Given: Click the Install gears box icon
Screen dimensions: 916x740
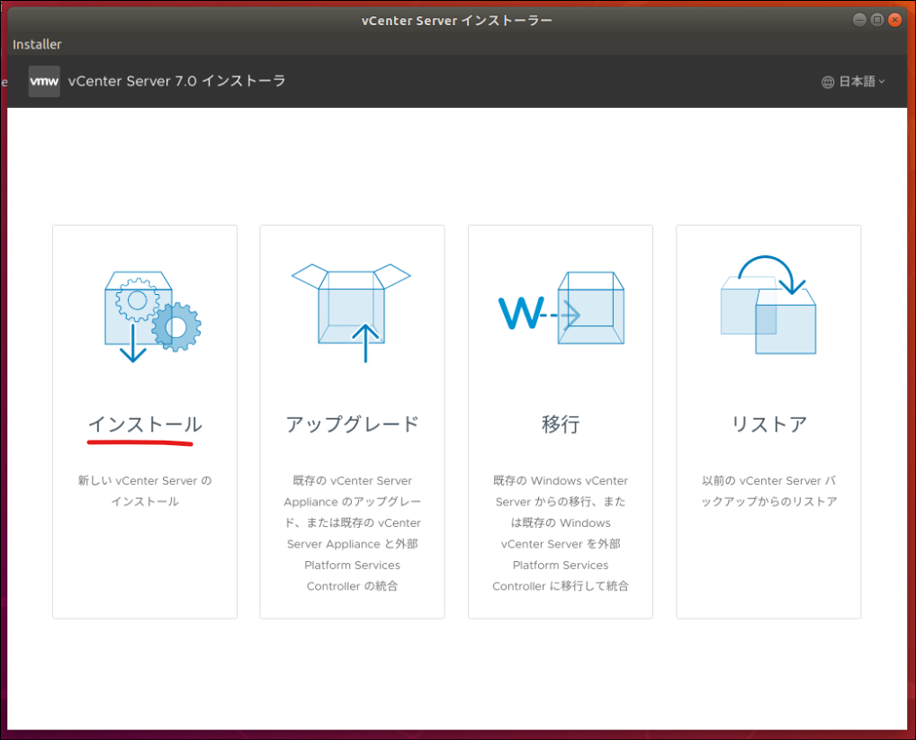Looking at the screenshot, I should point(152,317).
